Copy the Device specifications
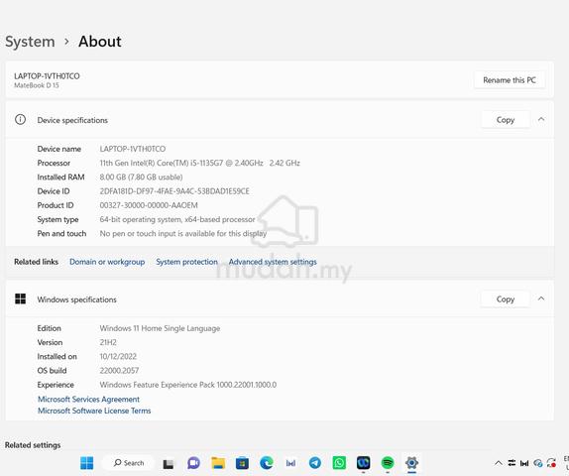 click(506, 119)
